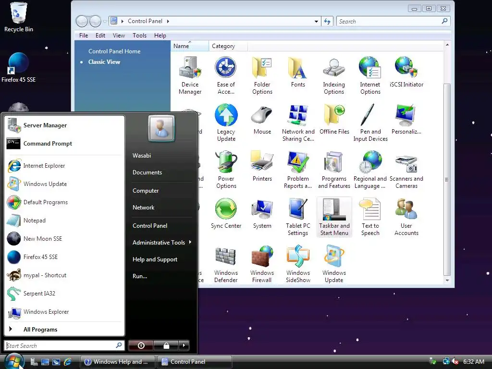This screenshot has width=492, height=369.
Task: Open Serpent IA32 from Start menu
Action: (64, 294)
